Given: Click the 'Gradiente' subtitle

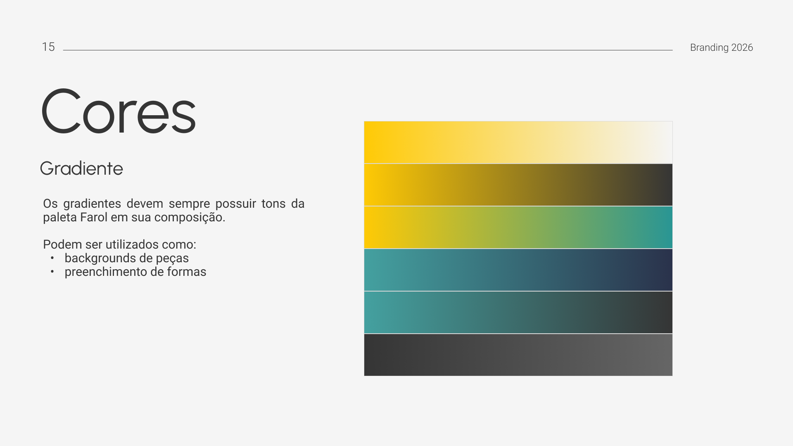Looking at the screenshot, I should point(81,168).
